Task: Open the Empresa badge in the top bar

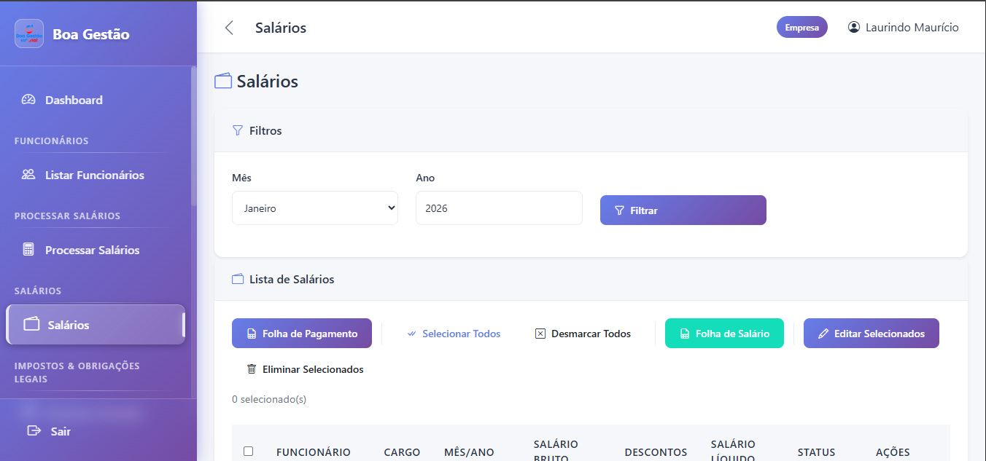Action: [802, 26]
